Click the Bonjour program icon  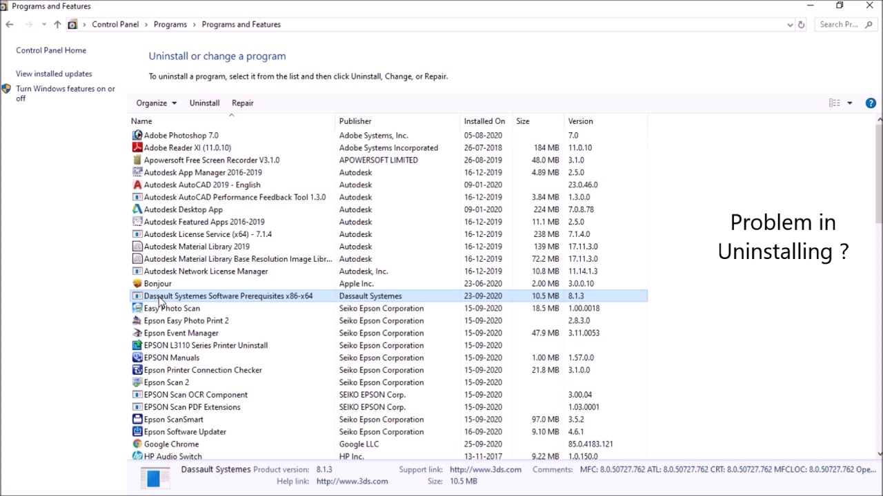137,284
